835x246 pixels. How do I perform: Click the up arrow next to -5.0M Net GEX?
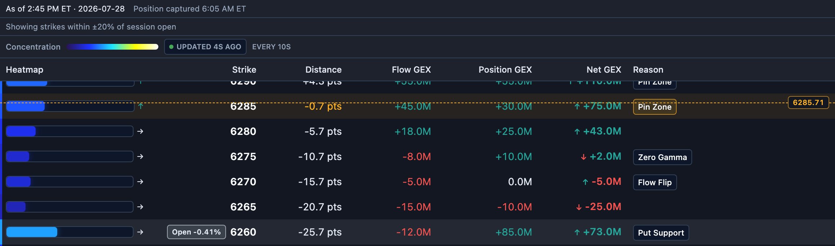586,182
